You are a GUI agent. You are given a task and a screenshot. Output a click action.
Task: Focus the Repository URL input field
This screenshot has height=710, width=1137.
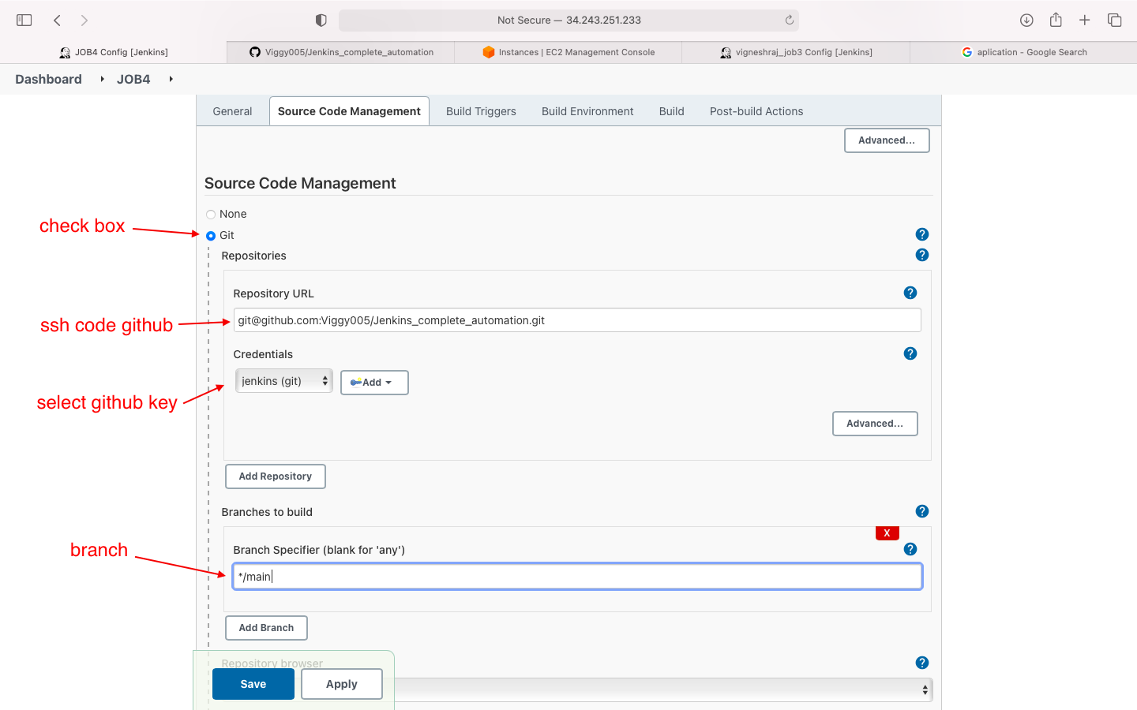pos(577,320)
